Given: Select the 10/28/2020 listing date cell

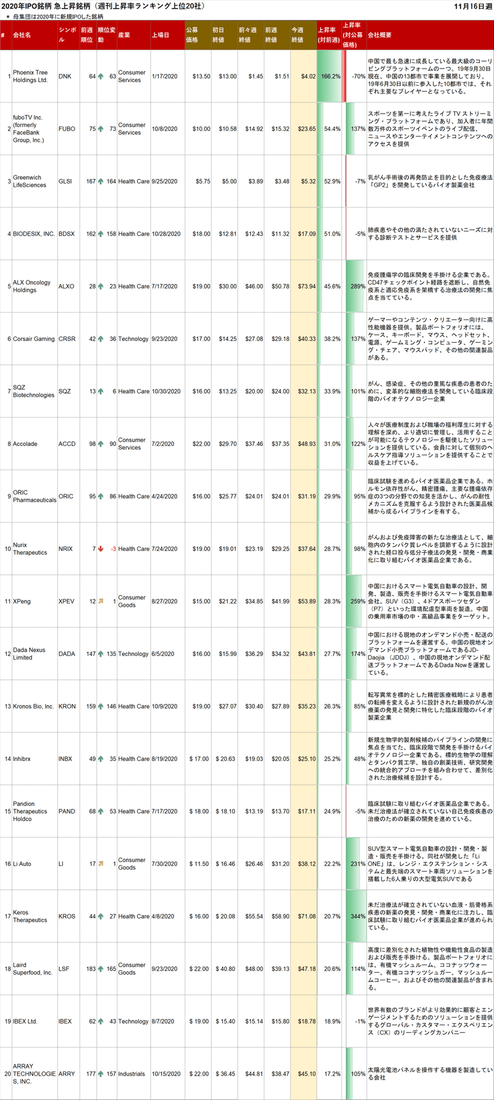Looking at the screenshot, I should [167, 234].
